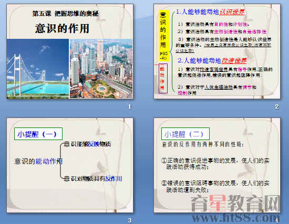Image resolution: width=289 pixels, height=224 pixels.
Task: Click point ①正确的意识促进事物的发展
Action: [x=215, y=164]
